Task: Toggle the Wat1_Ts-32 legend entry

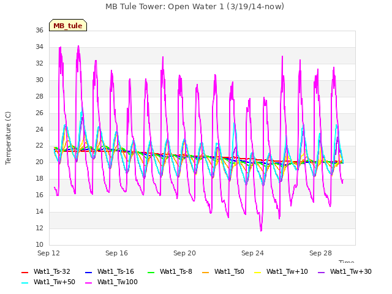Action: 46,271
